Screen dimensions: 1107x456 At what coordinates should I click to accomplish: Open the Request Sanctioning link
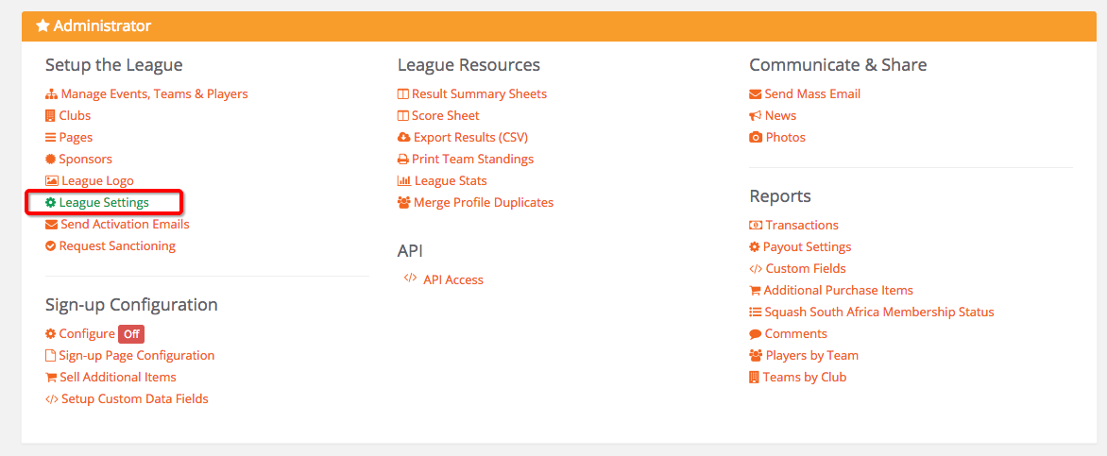click(117, 246)
